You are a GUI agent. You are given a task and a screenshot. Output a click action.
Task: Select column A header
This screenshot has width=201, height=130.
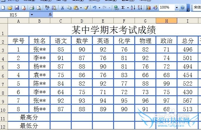click(x=19, y=21)
